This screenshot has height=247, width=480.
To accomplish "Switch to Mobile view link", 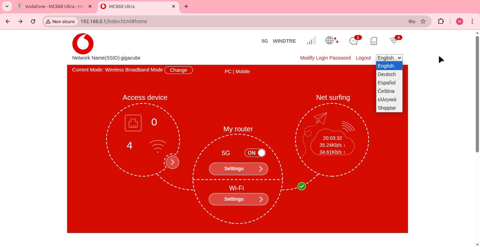I will (x=243, y=71).
